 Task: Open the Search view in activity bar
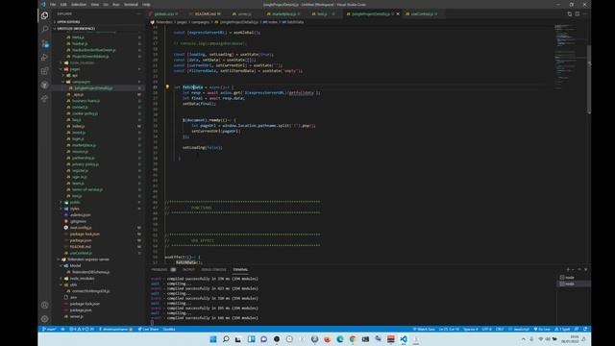point(45,30)
